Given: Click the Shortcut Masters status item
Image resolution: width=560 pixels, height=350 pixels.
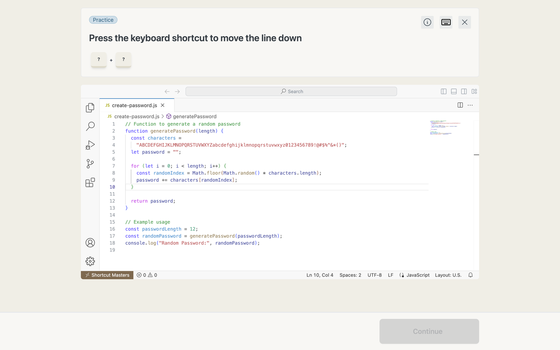Looking at the screenshot, I should click(107, 275).
